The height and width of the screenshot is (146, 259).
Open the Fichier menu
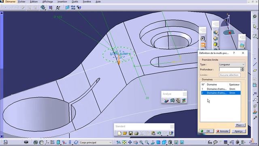tap(21, 2)
